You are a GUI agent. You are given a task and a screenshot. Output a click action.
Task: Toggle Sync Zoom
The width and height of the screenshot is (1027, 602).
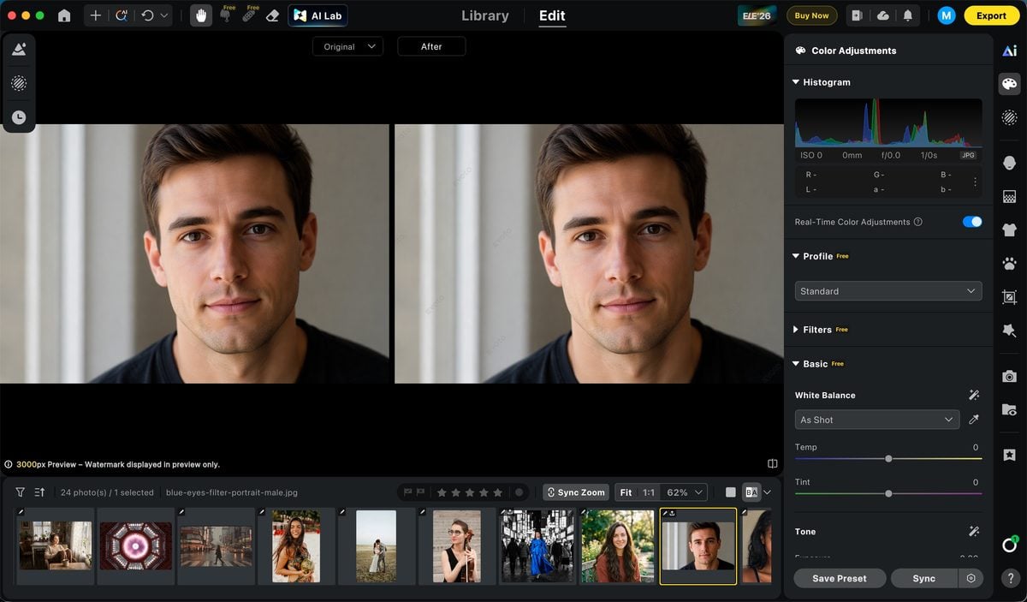tap(575, 492)
